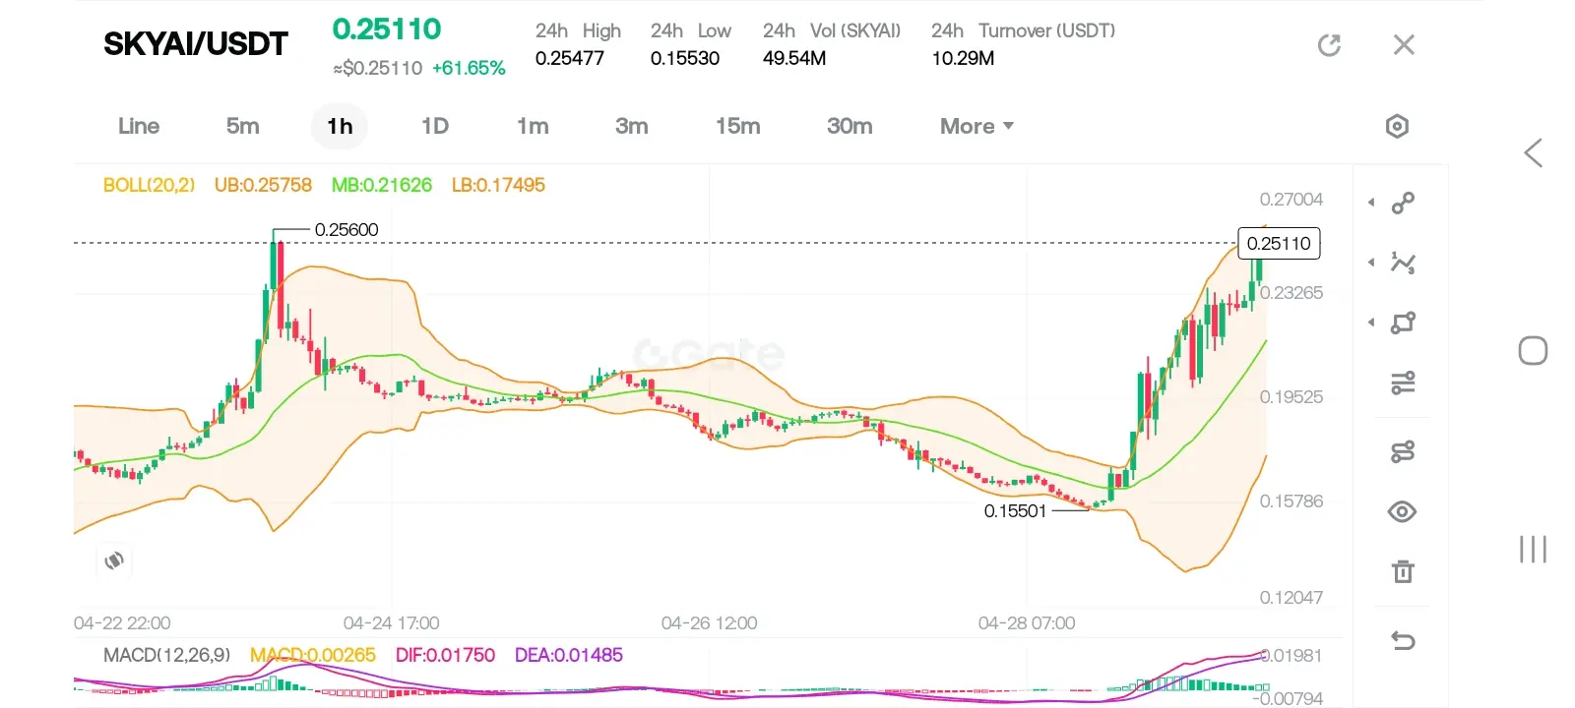Open chart settings hexagon icon
The height and width of the screenshot is (708, 1575).
click(x=1397, y=126)
